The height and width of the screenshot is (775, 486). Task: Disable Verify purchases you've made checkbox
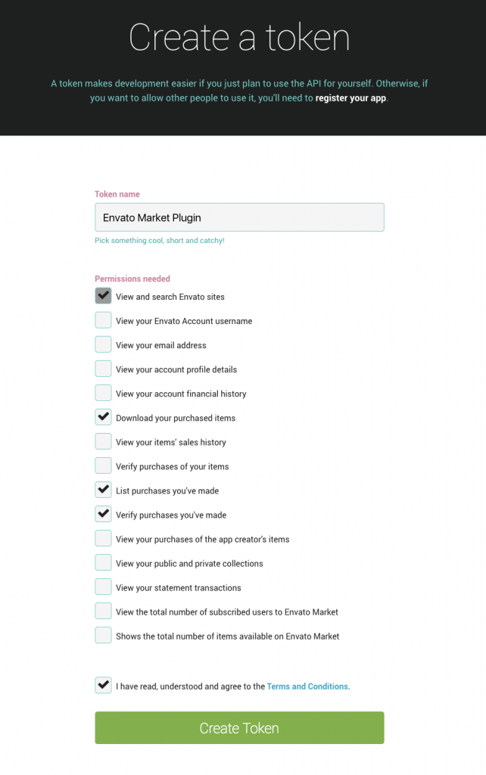pos(103,514)
